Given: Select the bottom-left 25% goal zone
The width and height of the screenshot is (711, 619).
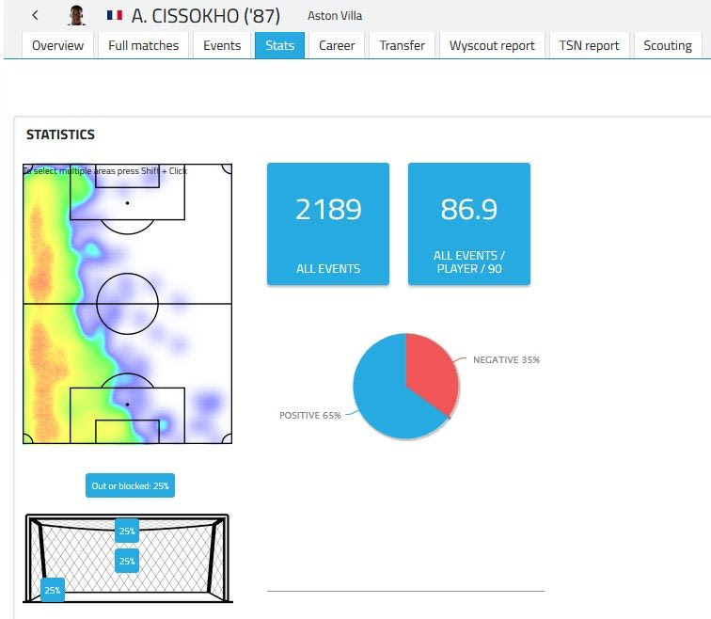Looking at the screenshot, I should (x=53, y=590).
